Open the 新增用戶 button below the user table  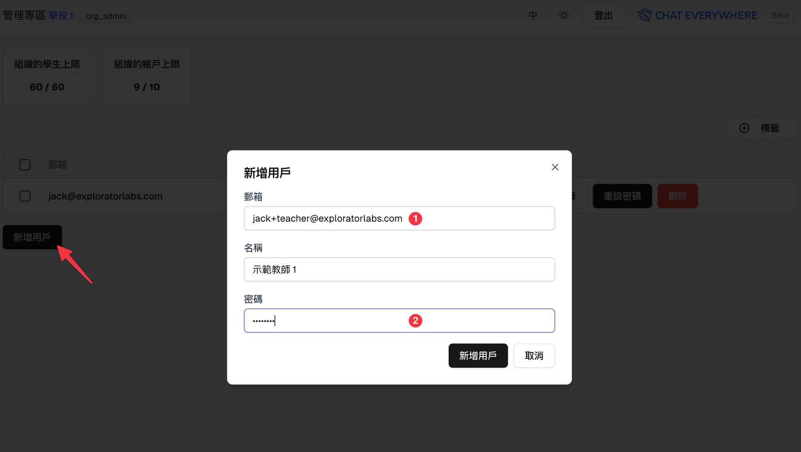(32, 237)
